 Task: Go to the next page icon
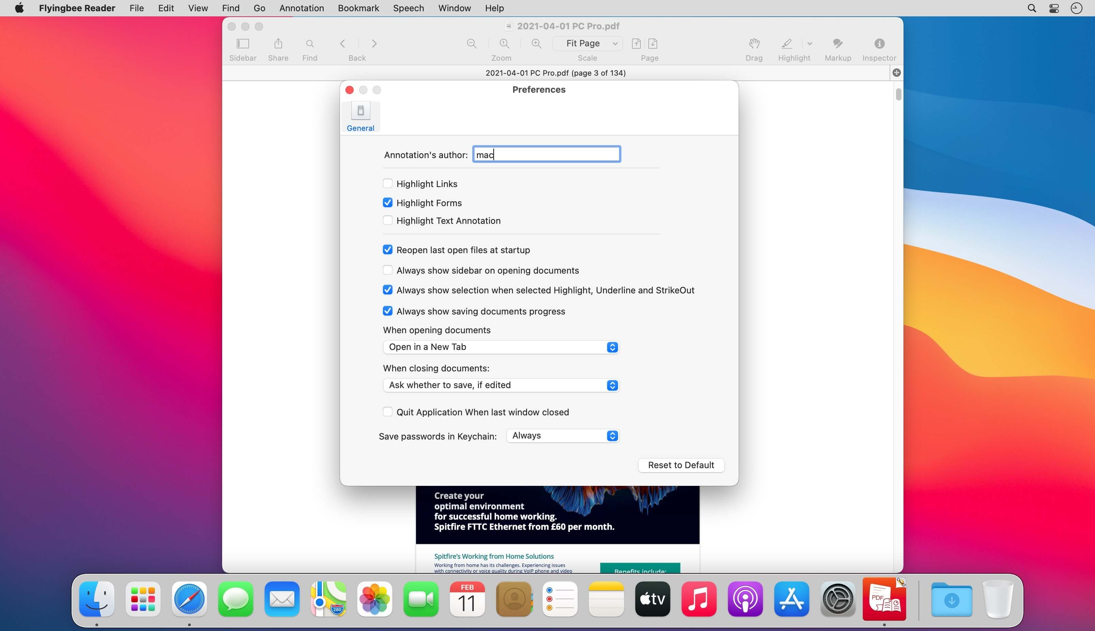[652, 44]
